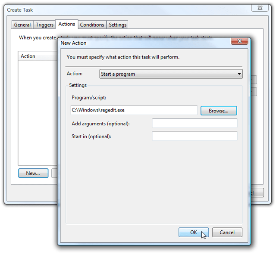
Task: Close the Create Task window
Action: (260, 8)
